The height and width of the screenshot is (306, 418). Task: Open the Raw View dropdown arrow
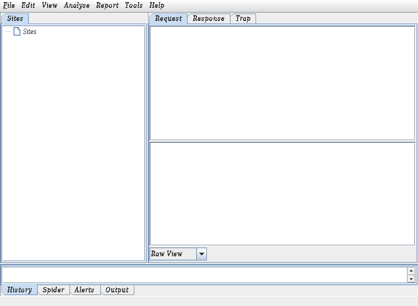click(202, 254)
